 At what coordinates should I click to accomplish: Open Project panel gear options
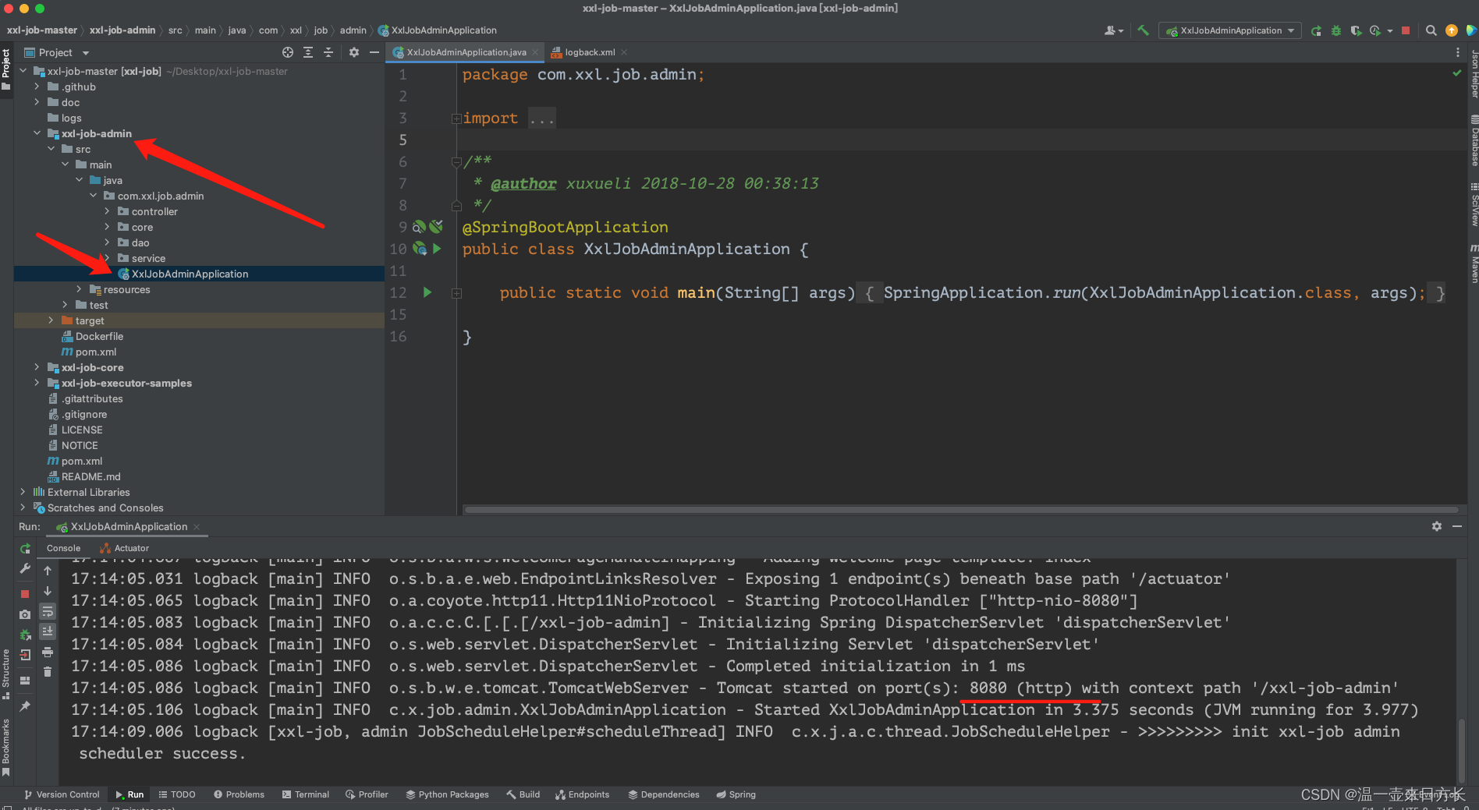point(354,52)
